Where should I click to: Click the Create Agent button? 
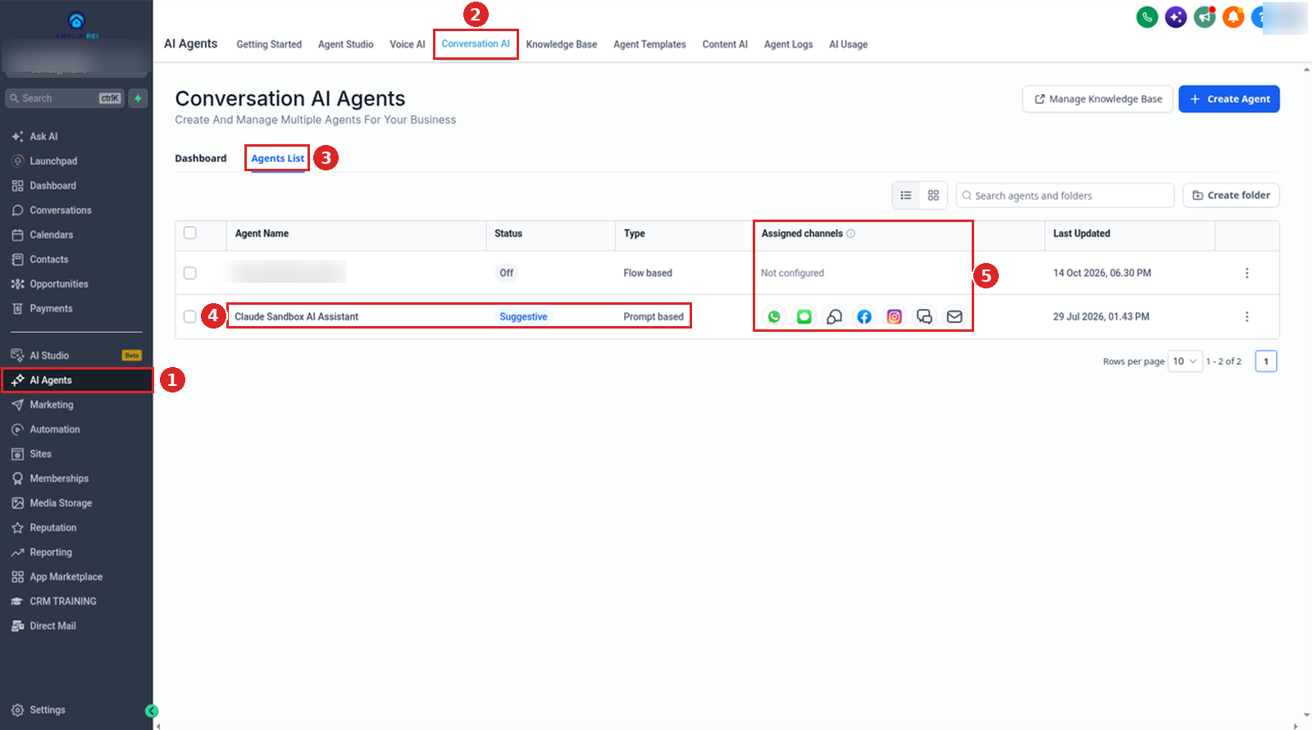(x=1229, y=99)
